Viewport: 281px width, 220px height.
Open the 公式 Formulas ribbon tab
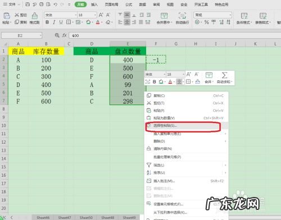(x=129, y=4)
